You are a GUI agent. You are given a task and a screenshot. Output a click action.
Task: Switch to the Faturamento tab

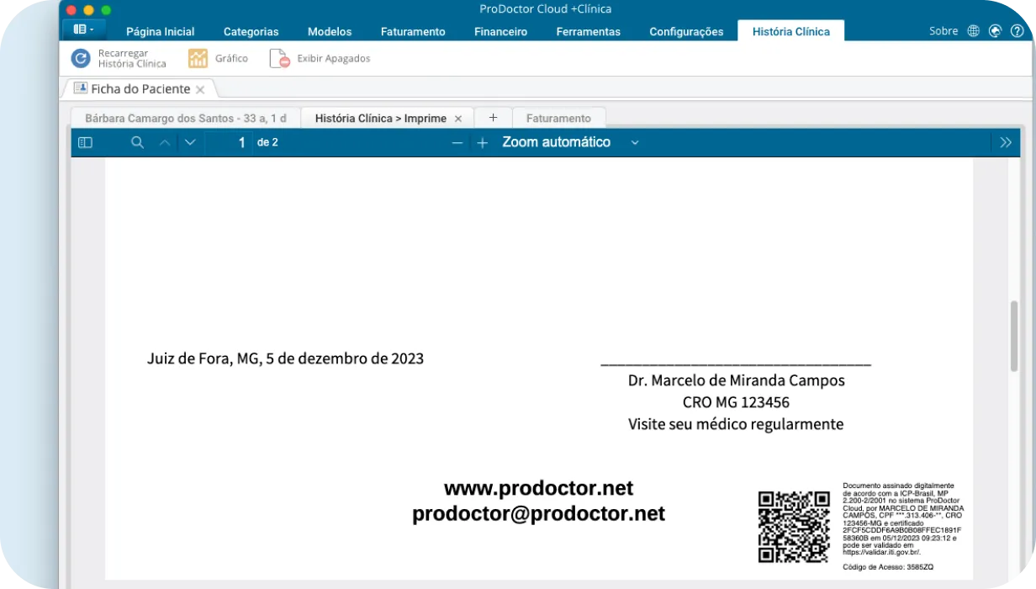(x=558, y=118)
